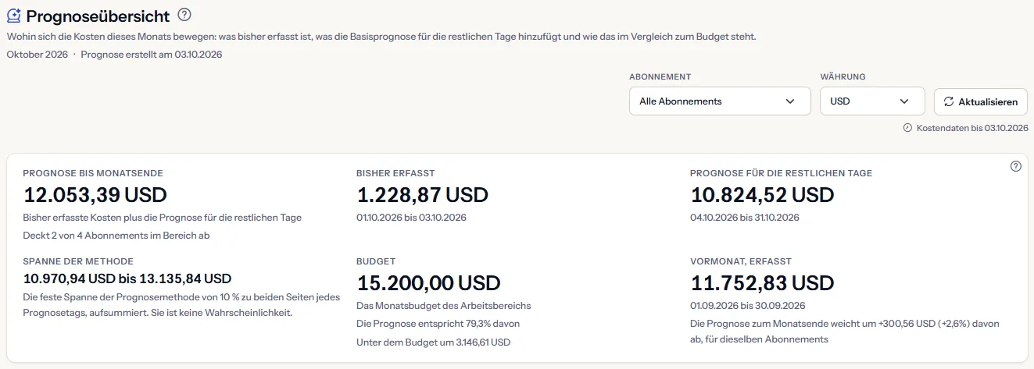Viewport: 1034px width, 369px height.
Task: Click the WÄHRUNG field label
Action: pos(843,77)
